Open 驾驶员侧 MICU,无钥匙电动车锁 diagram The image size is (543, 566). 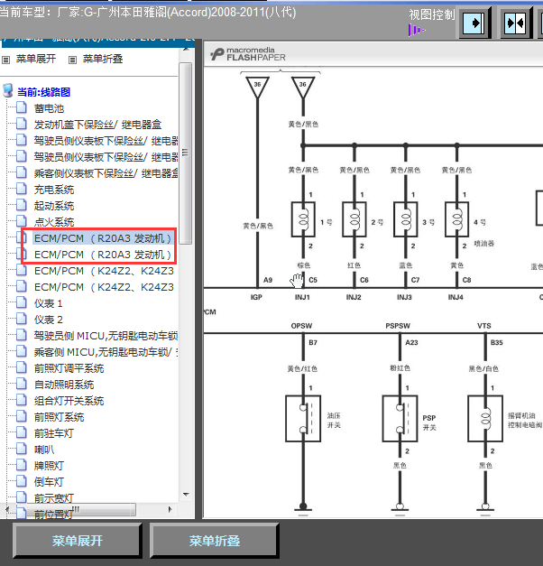coord(106,336)
